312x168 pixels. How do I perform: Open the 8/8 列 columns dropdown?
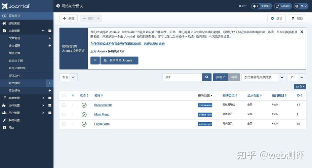pos(300,86)
